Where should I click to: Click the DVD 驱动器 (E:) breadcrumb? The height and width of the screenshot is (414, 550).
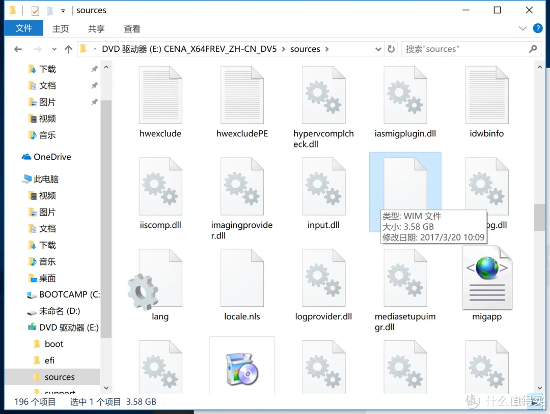coord(189,49)
